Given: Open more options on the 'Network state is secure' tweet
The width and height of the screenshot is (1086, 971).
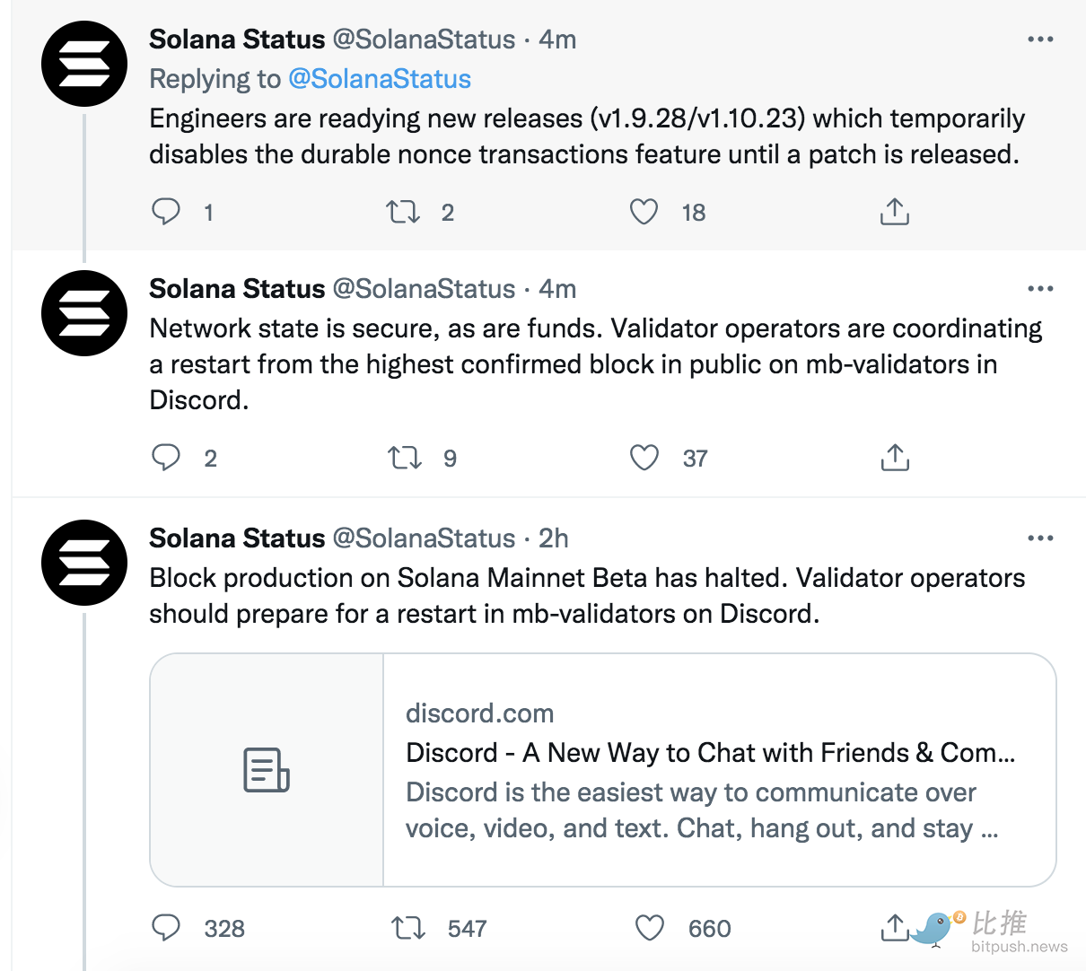Looking at the screenshot, I should 1040,289.
